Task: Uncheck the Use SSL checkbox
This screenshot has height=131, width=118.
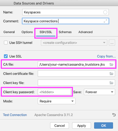Action: 6,56
